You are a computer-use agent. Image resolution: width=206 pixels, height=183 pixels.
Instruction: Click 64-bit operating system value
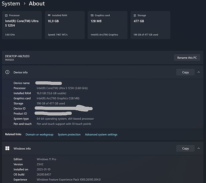(x=65, y=119)
